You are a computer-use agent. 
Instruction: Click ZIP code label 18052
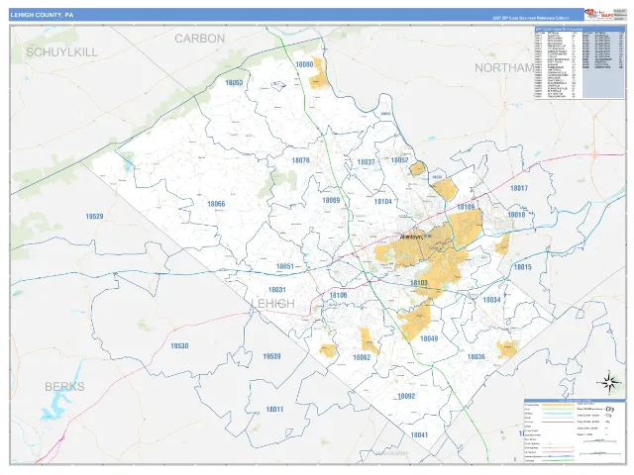[399, 160]
